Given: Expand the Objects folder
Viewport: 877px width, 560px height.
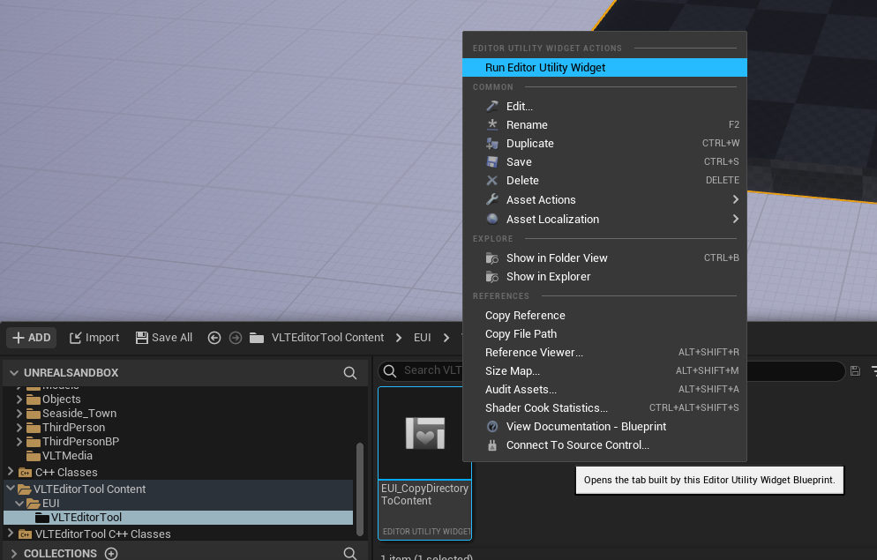Looking at the screenshot, I should click(19, 399).
